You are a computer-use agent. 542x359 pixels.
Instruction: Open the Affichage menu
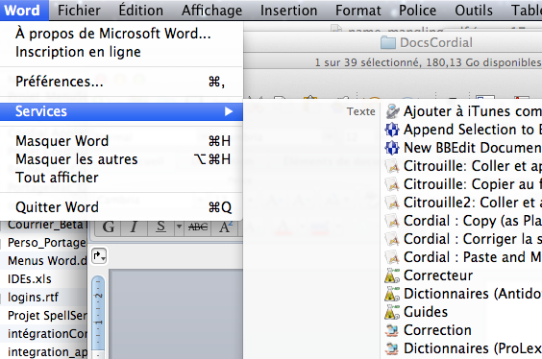pyautogui.click(x=211, y=11)
